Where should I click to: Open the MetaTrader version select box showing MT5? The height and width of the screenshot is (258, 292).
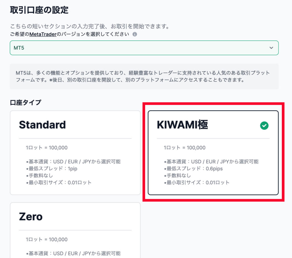tap(144, 48)
